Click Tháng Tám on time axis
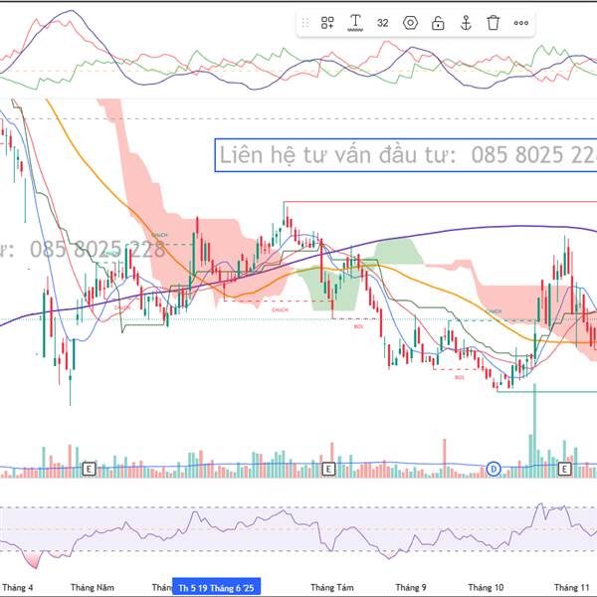The width and height of the screenshot is (597, 597). (332, 587)
